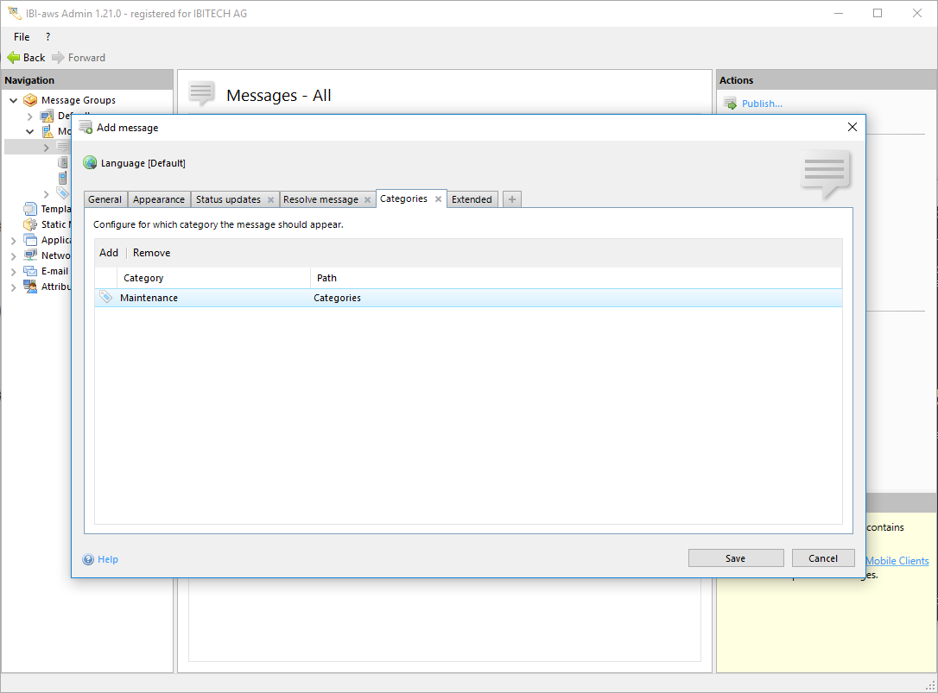Screen dimensions: 938x693
Task: Close the Resolve message tab
Action: [x=368, y=199]
